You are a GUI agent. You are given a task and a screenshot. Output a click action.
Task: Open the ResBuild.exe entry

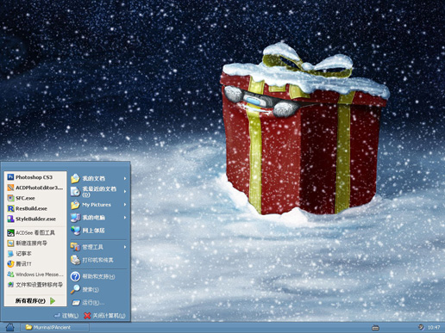[35, 208]
